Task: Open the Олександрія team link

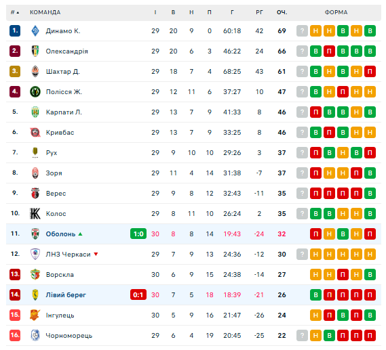Action: coord(66,51)
